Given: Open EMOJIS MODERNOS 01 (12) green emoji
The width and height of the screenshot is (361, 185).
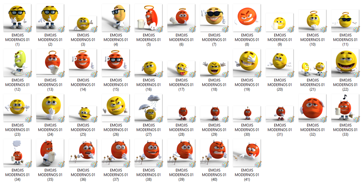Looking at the screenshot, I should tap(17, 63).
